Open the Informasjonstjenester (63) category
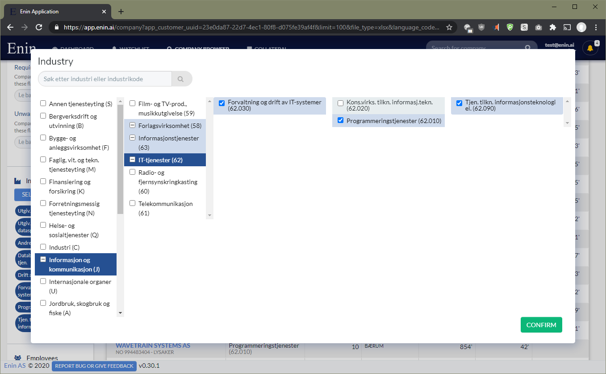The height and width of the screenshot is (374, 606). tap(165, 143)
